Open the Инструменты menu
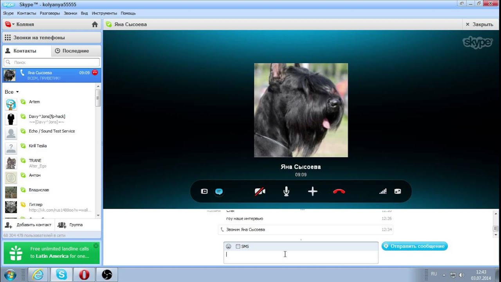 (105, 13)
